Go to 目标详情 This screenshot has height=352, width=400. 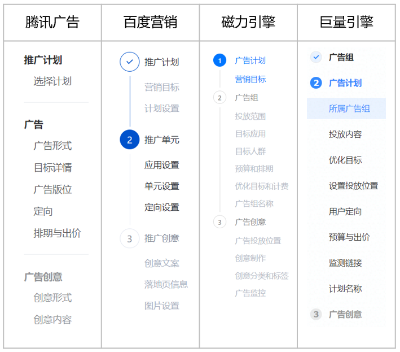point(52,168)
